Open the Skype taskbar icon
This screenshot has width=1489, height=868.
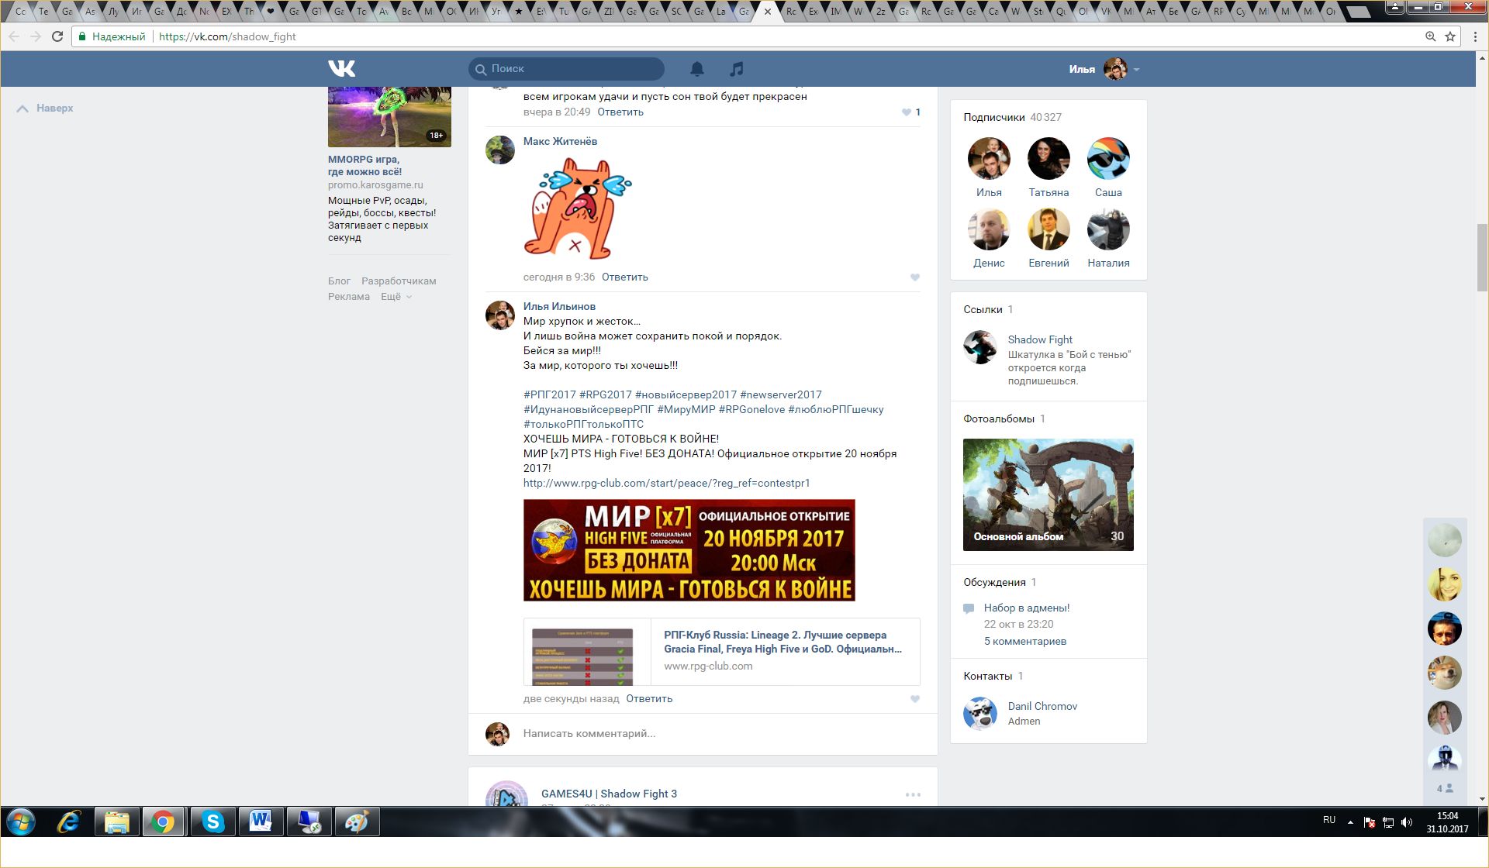(x=212, y=821)
